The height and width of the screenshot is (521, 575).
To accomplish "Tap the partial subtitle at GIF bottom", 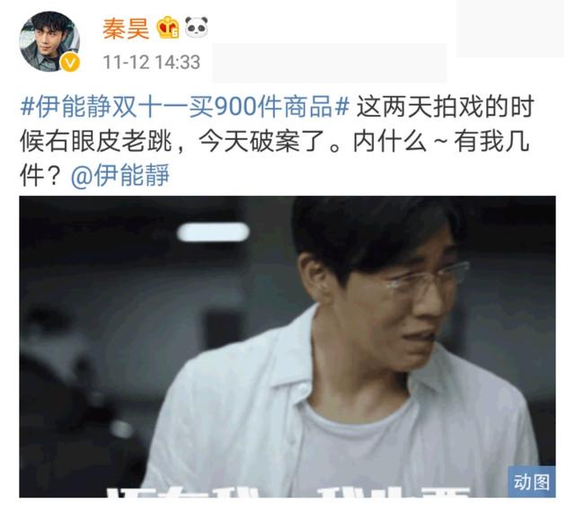I will click(x=288, y=492).
